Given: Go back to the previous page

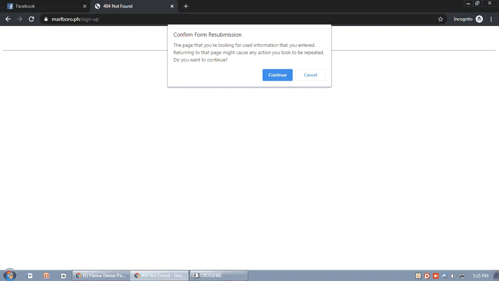Looking at the screenshot, I should [x=8, y=19].
